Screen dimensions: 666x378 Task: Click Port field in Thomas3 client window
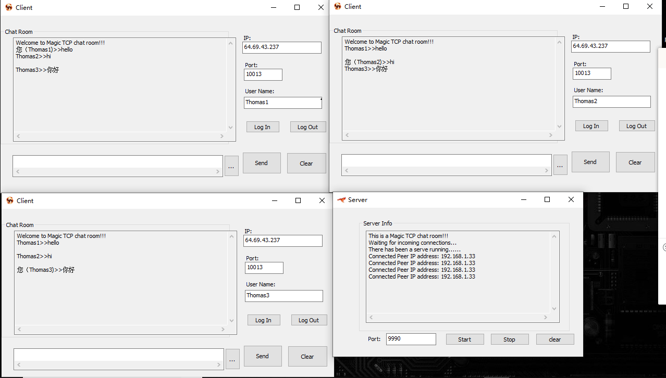pos(264,268)
